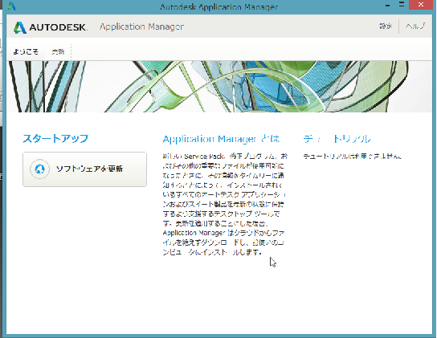Click the Application Manager description paragraph
This screenshot has height=338, width=437.
coord(224,204)
